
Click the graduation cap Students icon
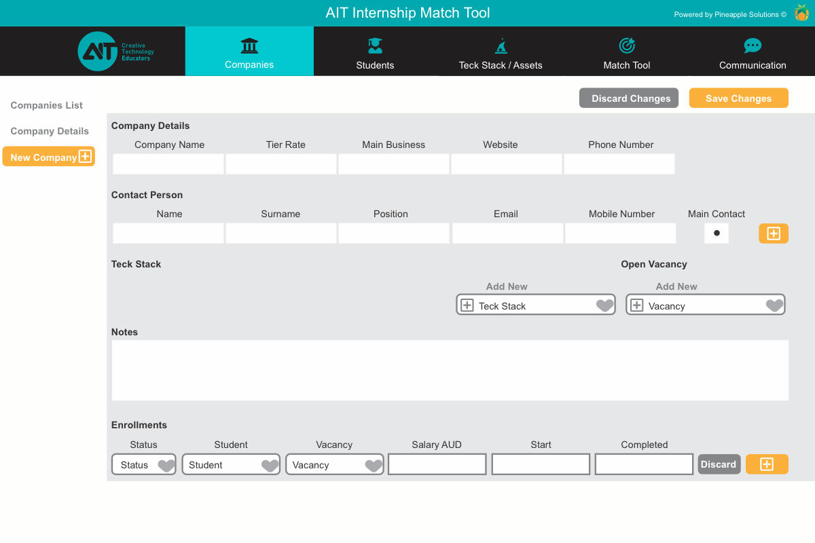point(375,46)
